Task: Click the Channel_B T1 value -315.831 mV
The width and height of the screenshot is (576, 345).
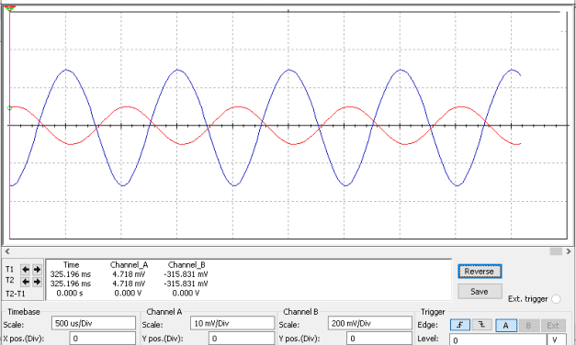Action: (x=186, y=274)
